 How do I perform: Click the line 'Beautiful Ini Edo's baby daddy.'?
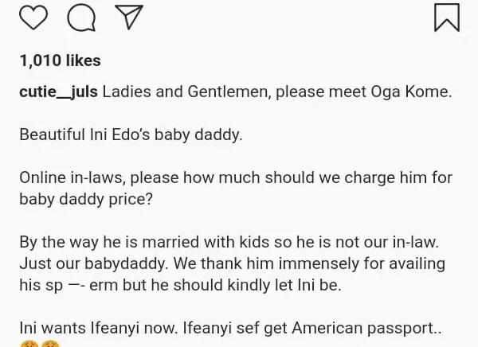coord(131,135)
